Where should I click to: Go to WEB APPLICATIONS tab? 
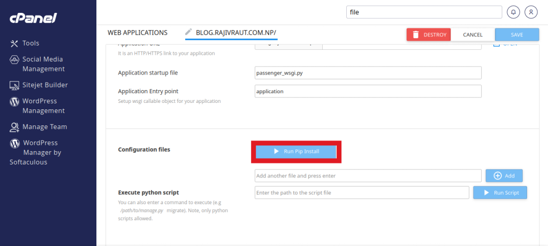(x=138, y=33)
